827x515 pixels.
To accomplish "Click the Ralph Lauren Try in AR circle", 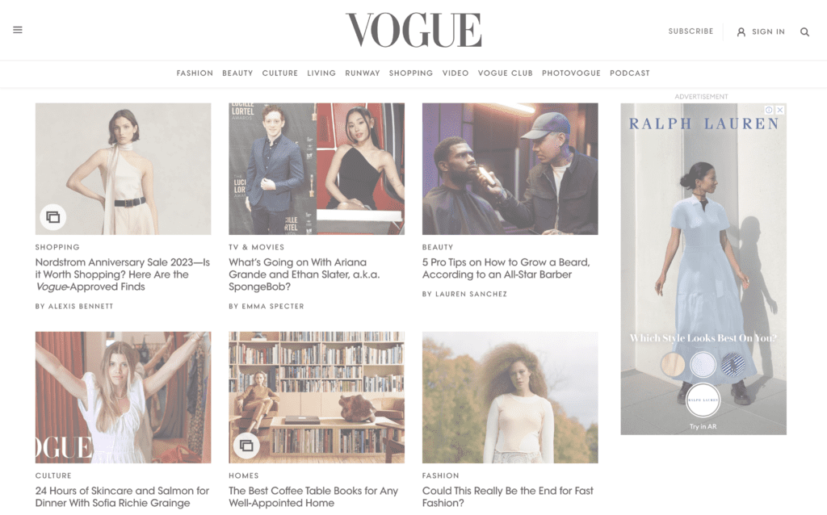I will click(703, 400).
